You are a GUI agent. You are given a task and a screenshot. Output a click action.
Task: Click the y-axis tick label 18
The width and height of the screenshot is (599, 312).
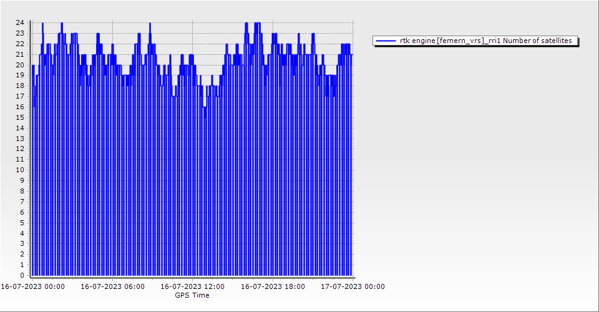point(20,85)
